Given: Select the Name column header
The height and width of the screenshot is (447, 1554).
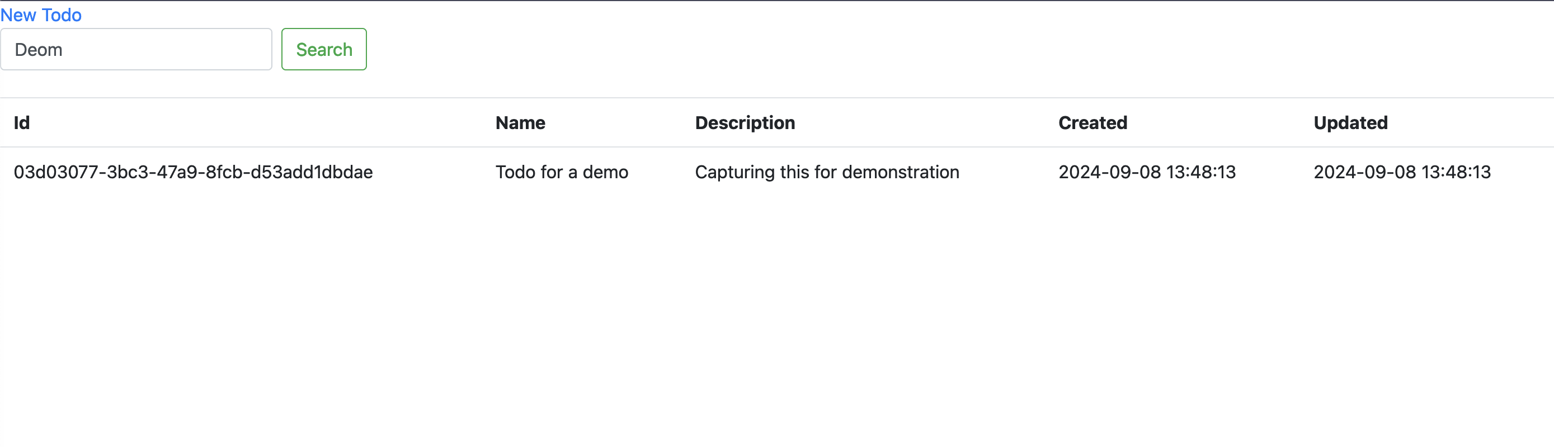Looking at the screenshot, I should (520, 123).
